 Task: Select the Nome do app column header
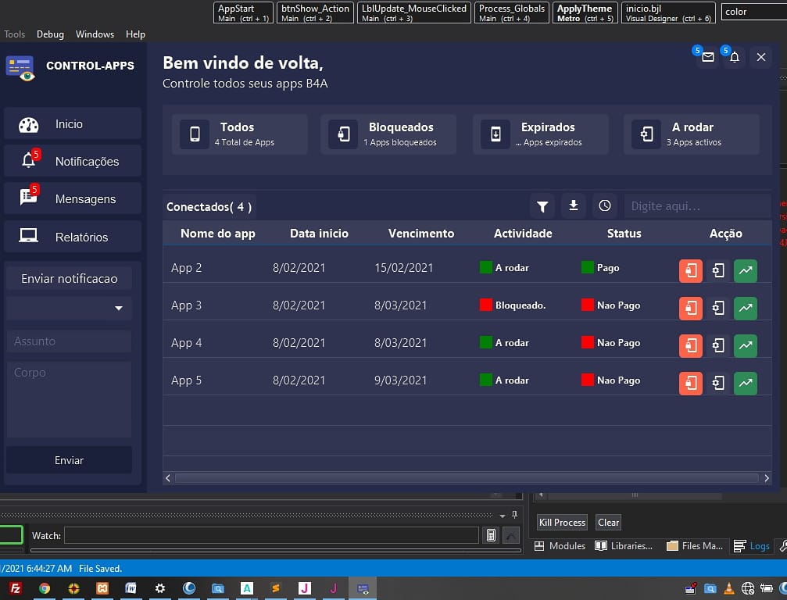tap(218, 234)
